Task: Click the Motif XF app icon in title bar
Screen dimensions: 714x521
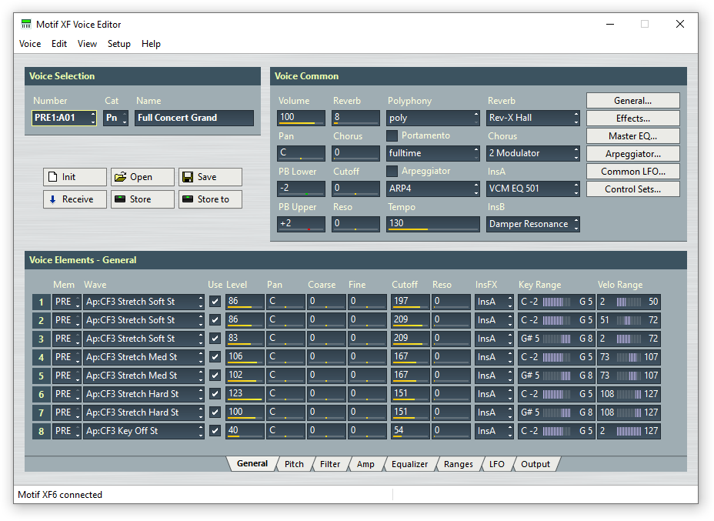Action: [x=26, y=24]
